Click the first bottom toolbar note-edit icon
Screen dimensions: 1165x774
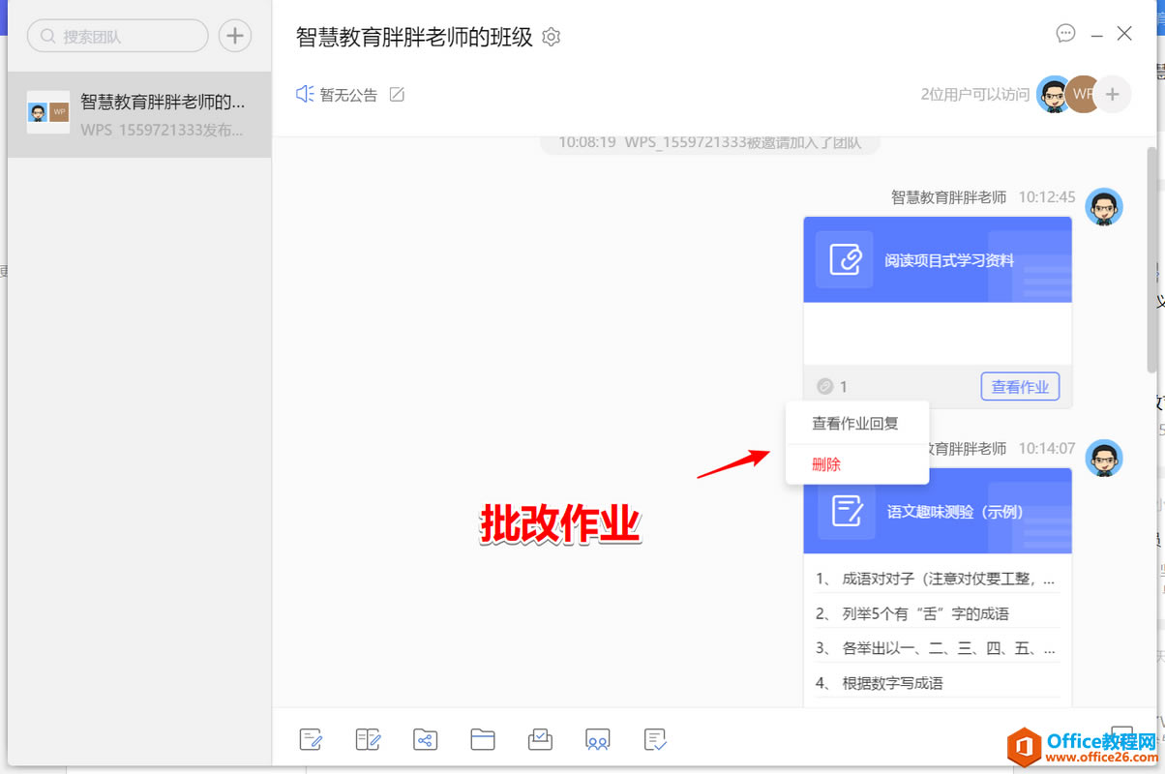point(311,739)
